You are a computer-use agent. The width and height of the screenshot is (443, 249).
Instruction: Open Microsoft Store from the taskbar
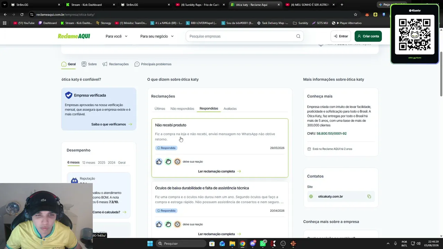pos(212,243)
